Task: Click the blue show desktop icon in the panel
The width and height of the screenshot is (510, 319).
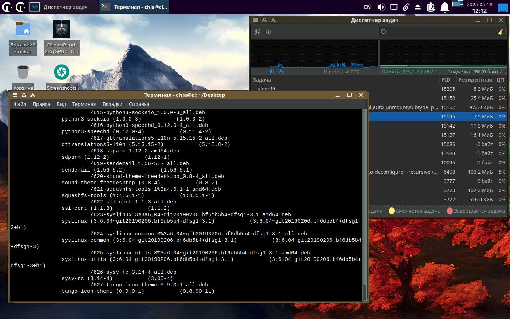Action: (x=503, y=7)
